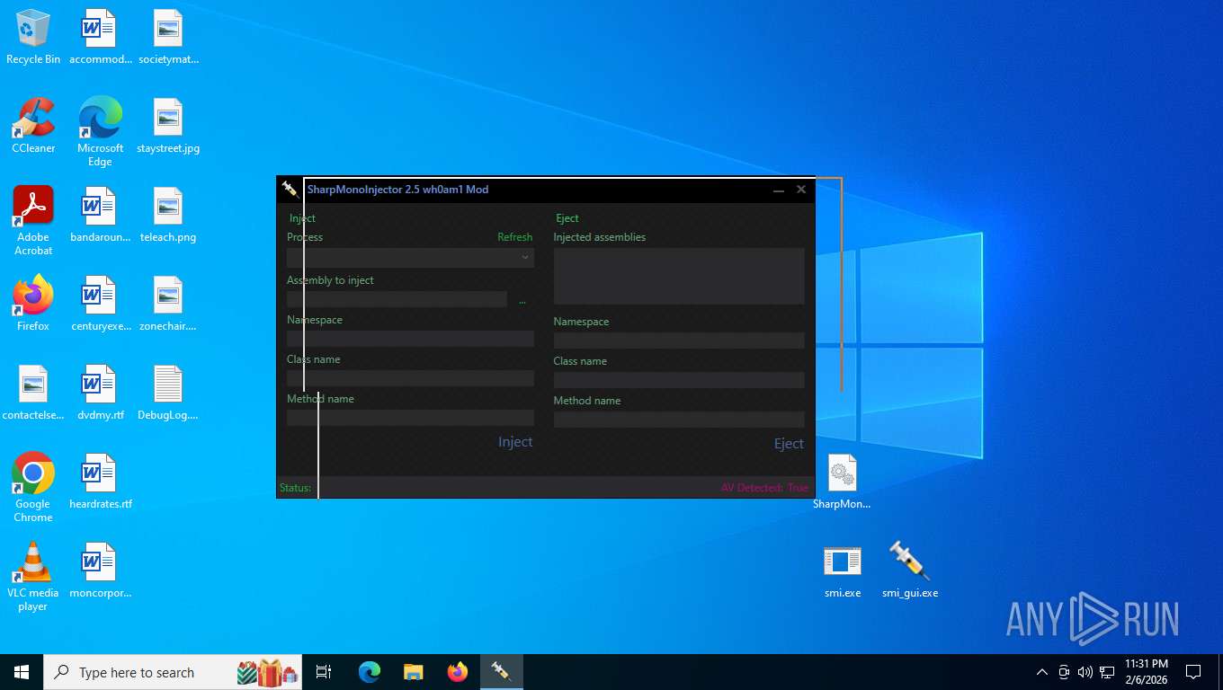Select the SharpMon... config file icon

(x=842, y=482)
